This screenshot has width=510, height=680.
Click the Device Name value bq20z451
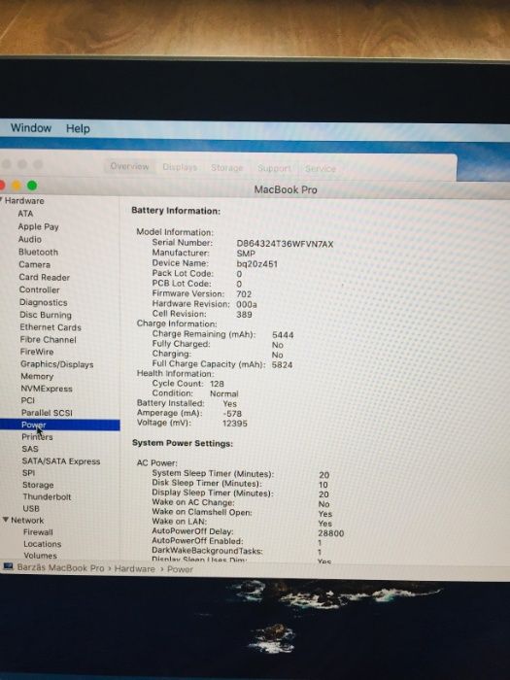(256, 263)
